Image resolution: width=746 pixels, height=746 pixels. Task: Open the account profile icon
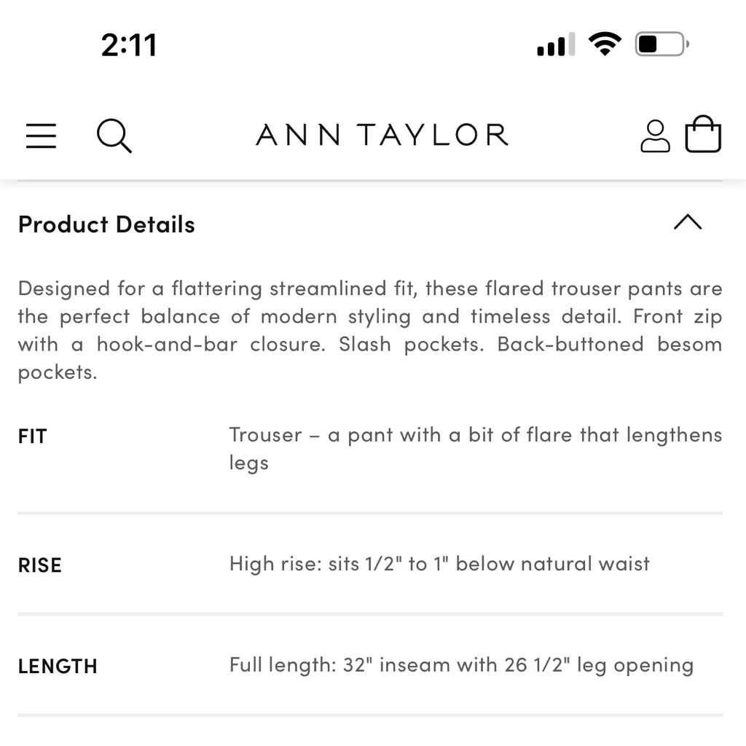[x=655, y=135]
